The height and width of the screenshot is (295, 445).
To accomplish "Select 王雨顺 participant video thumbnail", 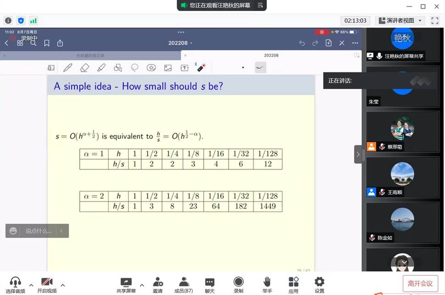I will coord(402,176).
